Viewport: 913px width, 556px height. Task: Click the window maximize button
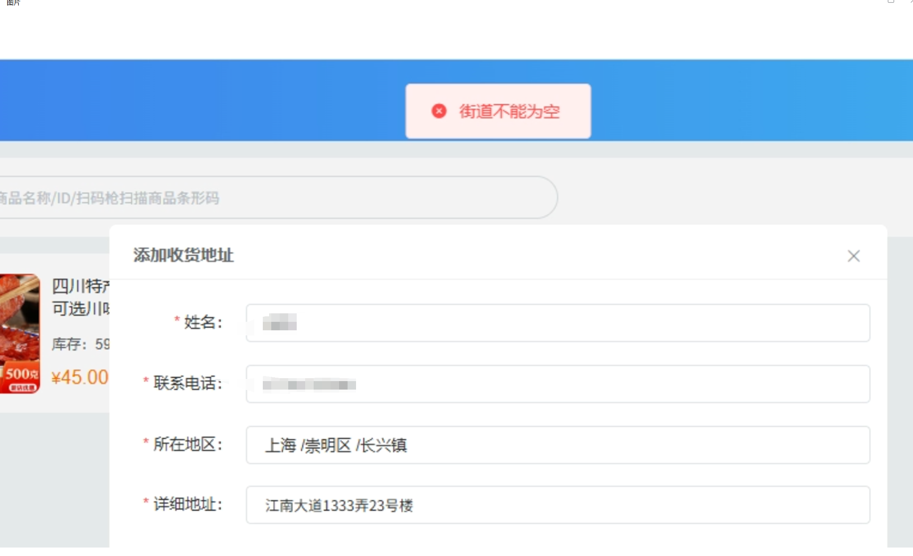click(891, 1)
